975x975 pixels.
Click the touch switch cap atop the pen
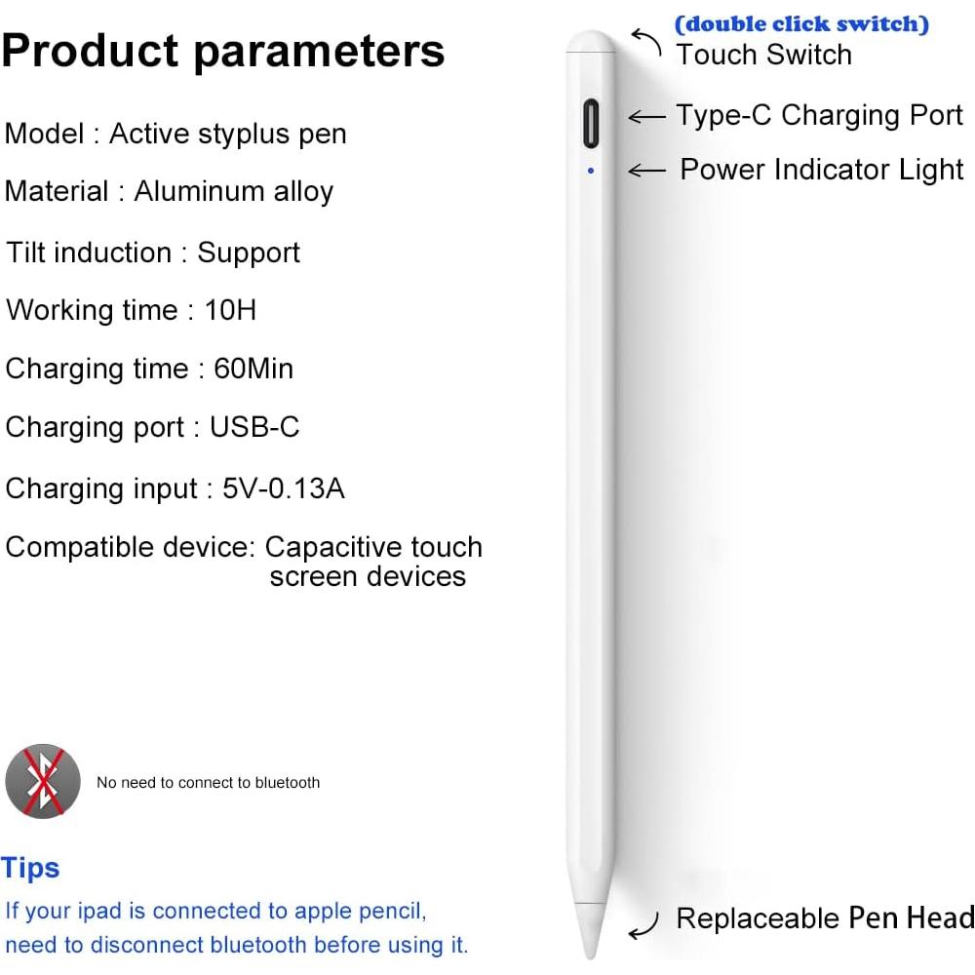tap(591, 41)
